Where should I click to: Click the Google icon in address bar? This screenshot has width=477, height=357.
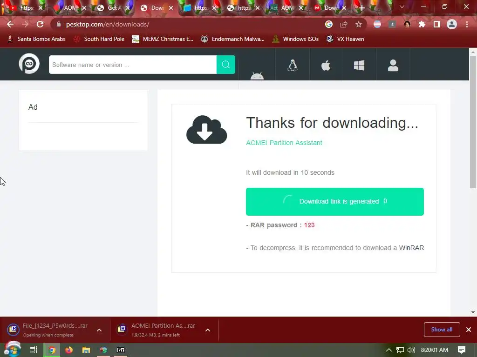[x=329, y=24]
